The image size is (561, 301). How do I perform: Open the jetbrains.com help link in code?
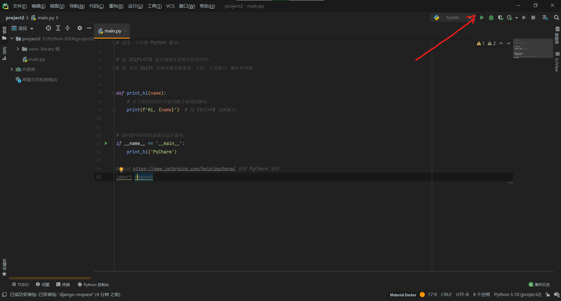pos(184,169)
